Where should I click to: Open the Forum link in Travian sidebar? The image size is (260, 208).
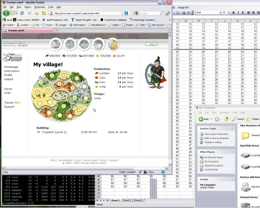click(x=8, y=89)
